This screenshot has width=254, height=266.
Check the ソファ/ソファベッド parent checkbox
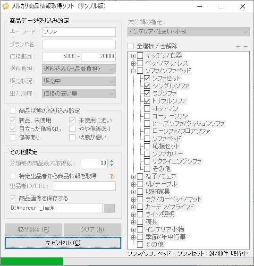tap(140, 71)
